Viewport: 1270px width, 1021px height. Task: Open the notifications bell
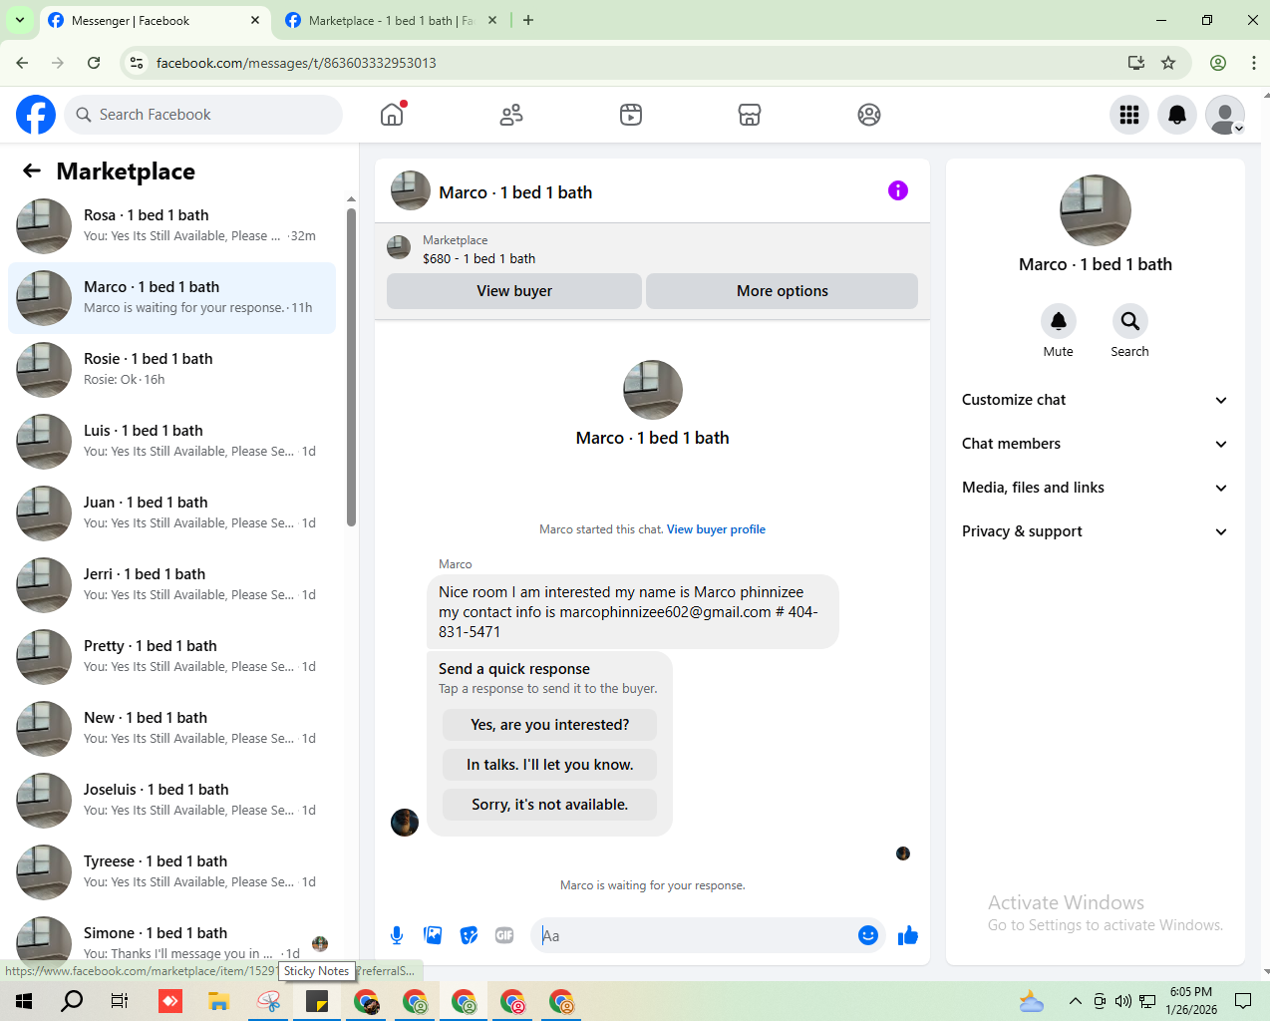1177,115
